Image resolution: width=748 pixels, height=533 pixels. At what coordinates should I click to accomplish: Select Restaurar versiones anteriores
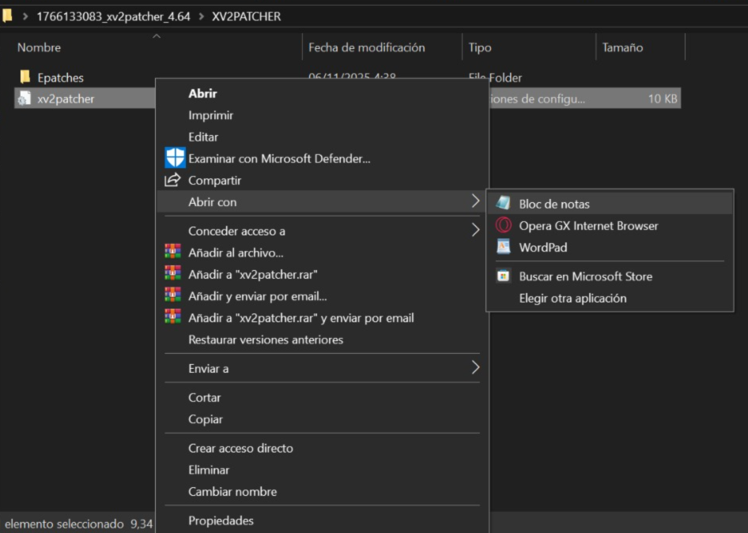[266, 340]
